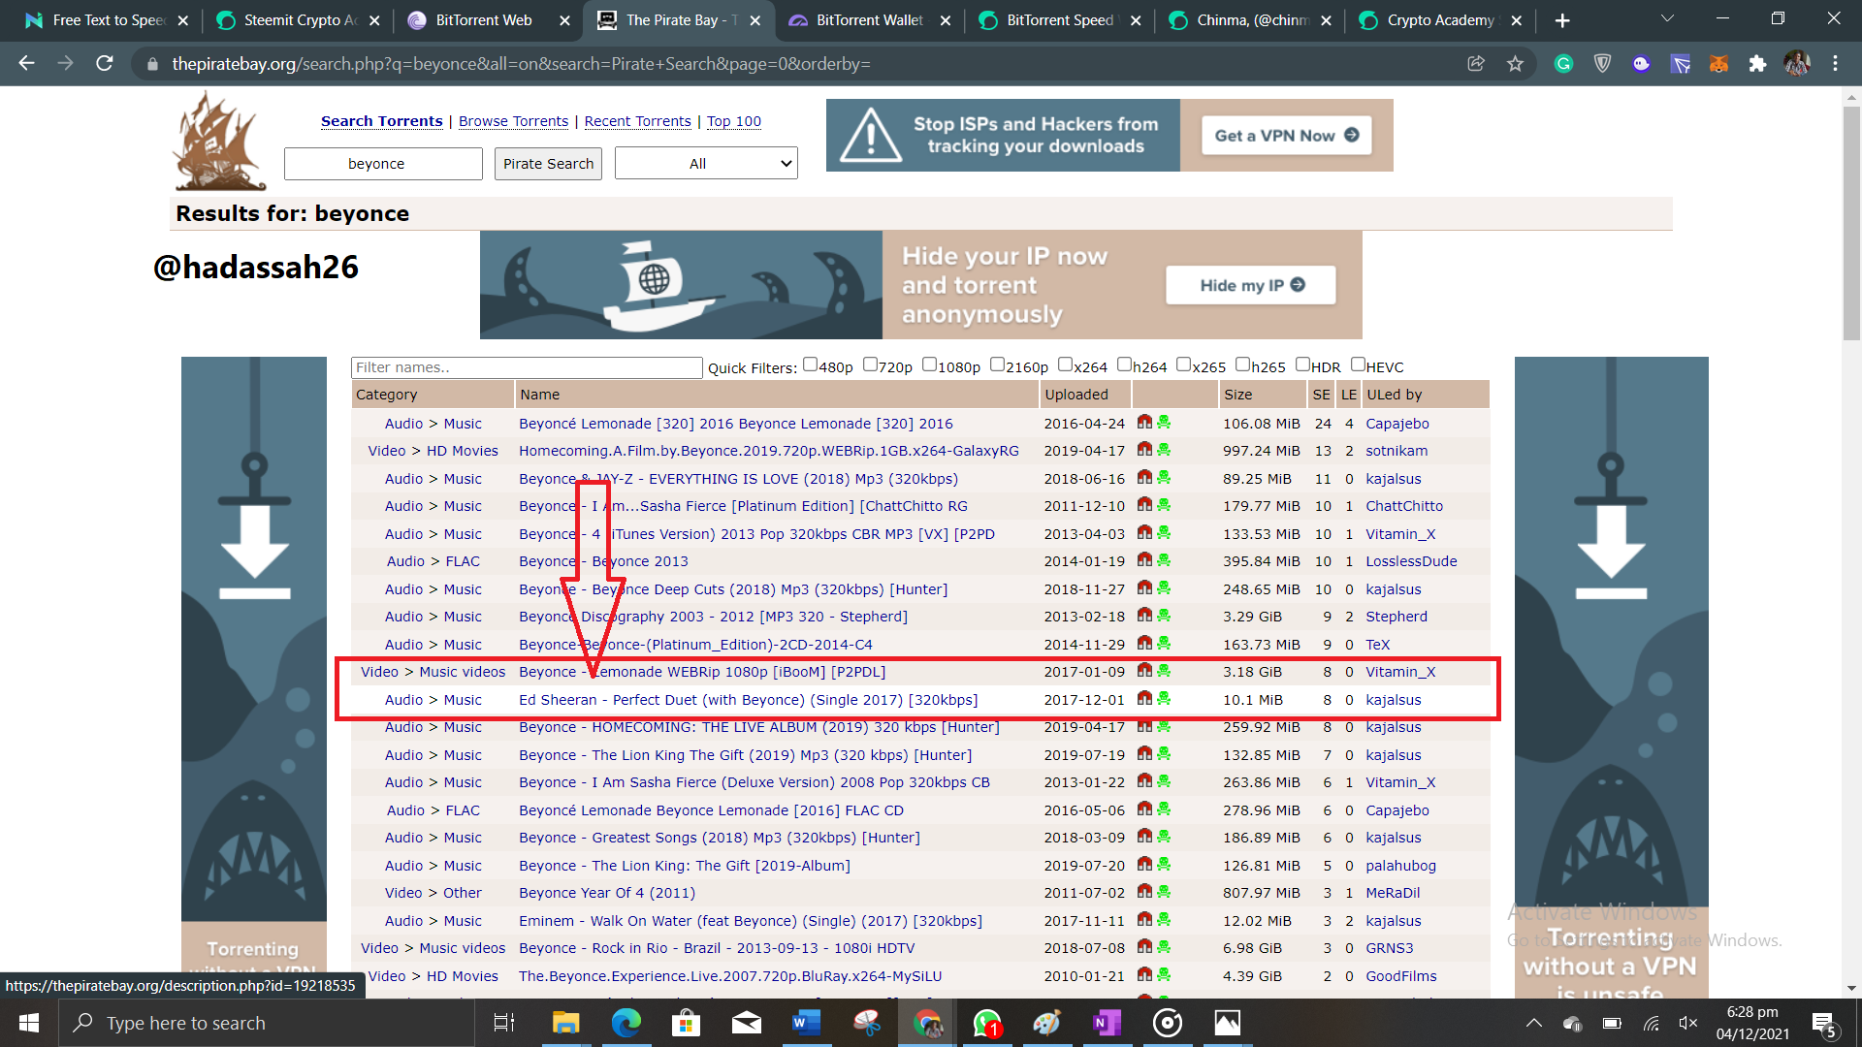Click the magnet icon for Ed Sheeran - Perfect Duet
This screenshot has width=1862, height=1047.
tap(1144, 699)
